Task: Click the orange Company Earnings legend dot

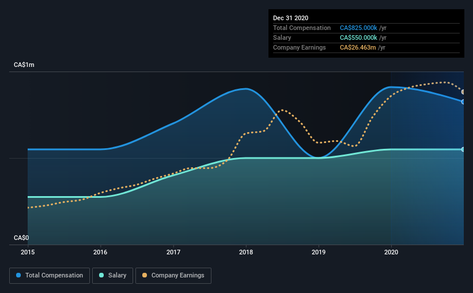Action: tap(145, 275)
